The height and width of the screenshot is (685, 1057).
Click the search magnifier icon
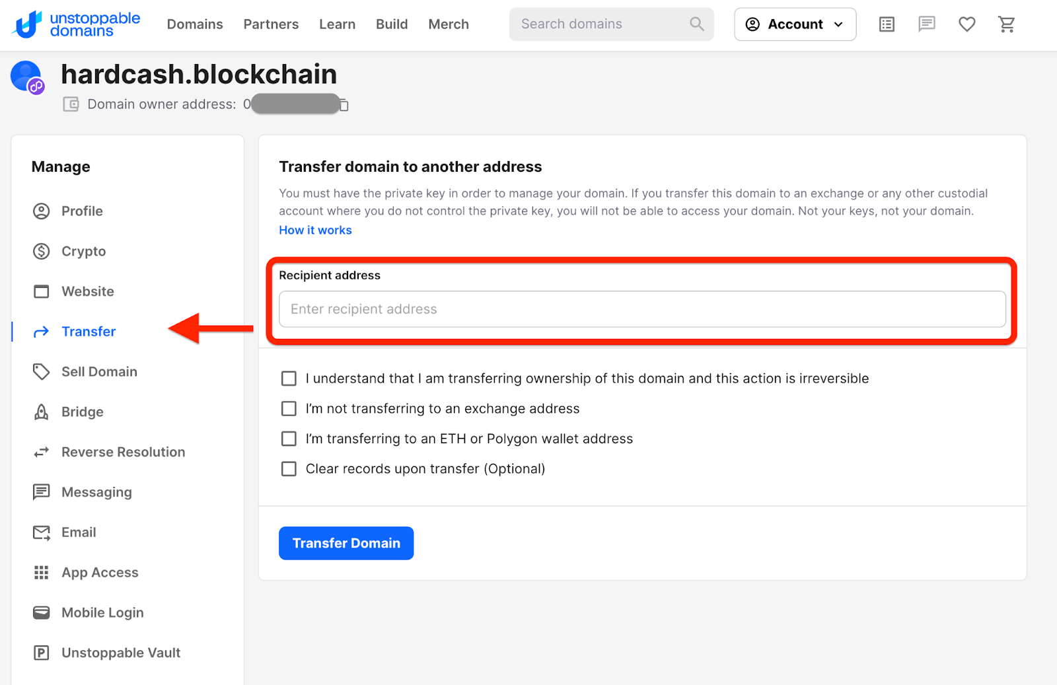tap(696, 24)
